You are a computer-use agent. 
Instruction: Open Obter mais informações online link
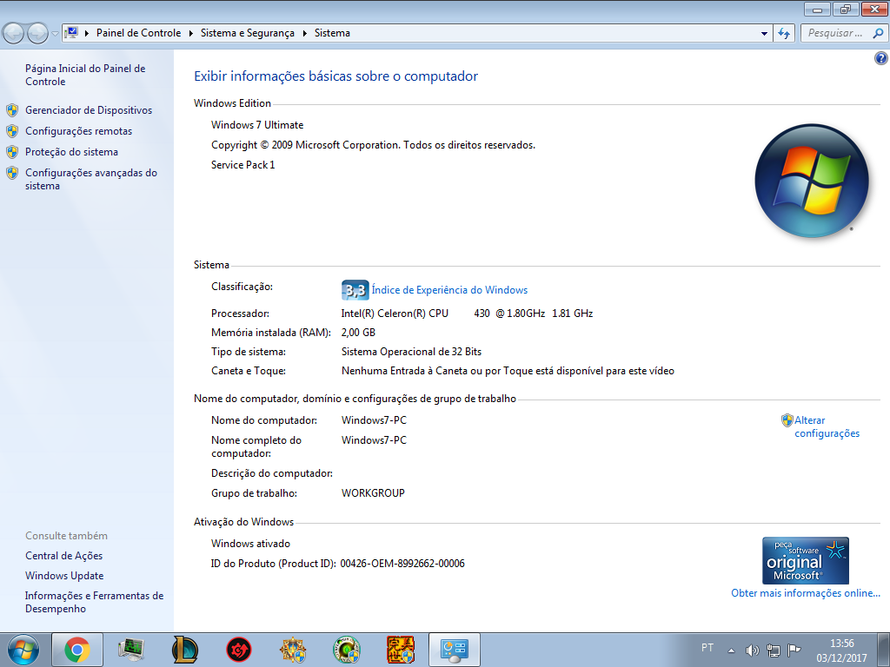pos(806,592)
